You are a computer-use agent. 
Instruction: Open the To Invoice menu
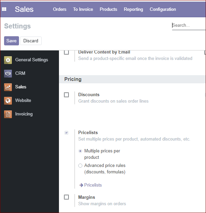(x=83, y=9)
